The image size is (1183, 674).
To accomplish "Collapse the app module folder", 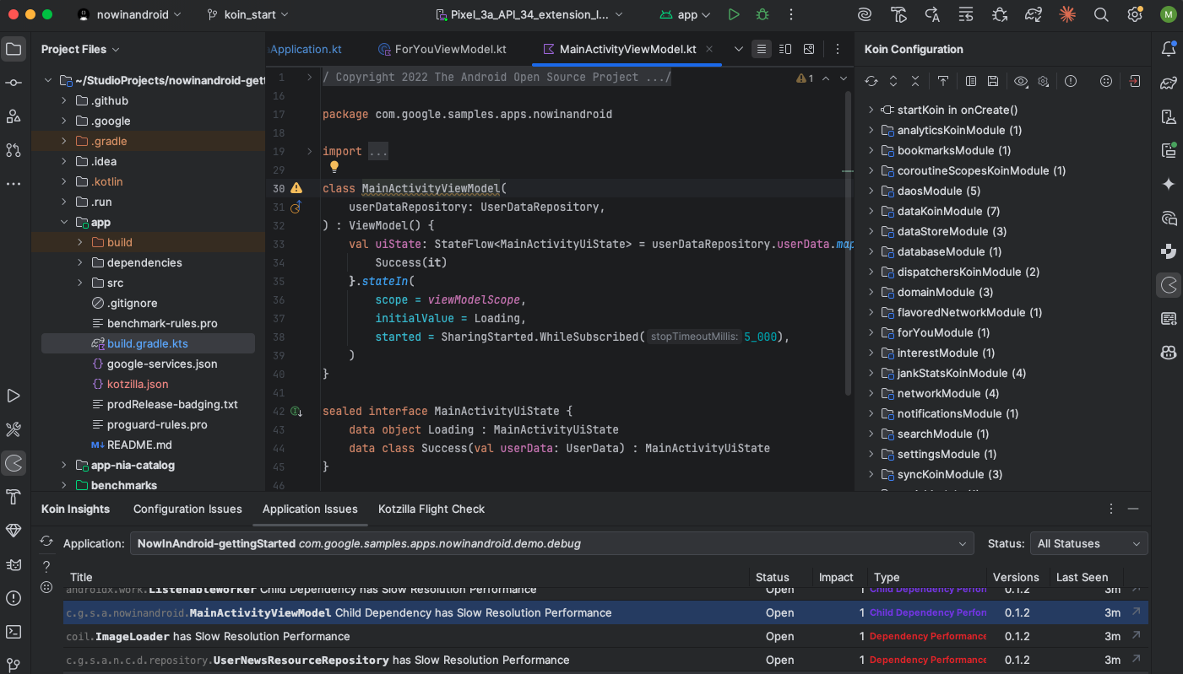I will (x=64, y=222).
